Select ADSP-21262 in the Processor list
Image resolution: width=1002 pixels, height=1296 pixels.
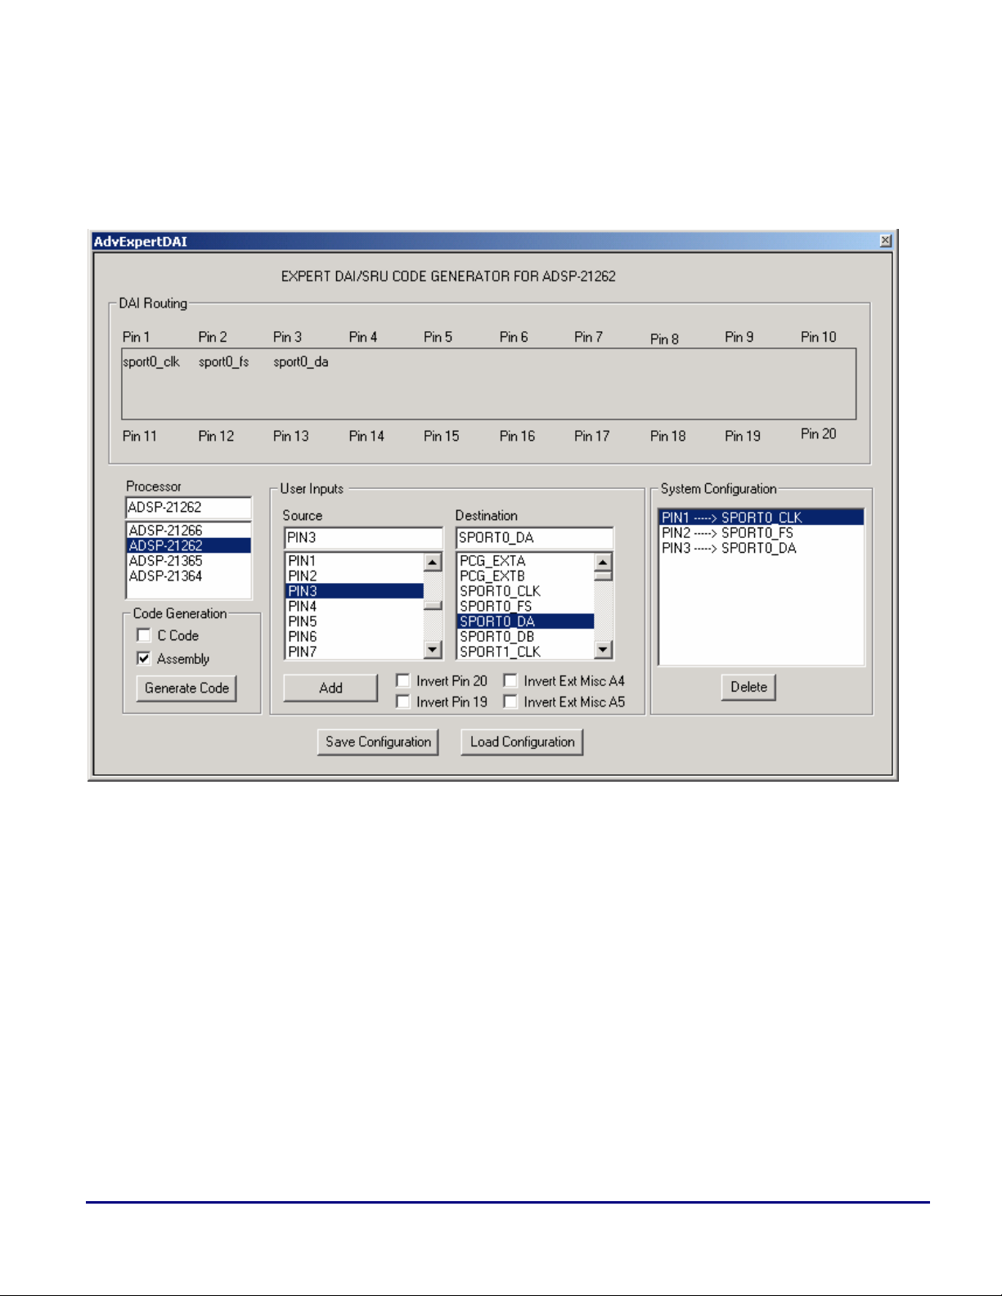[188, 545]
